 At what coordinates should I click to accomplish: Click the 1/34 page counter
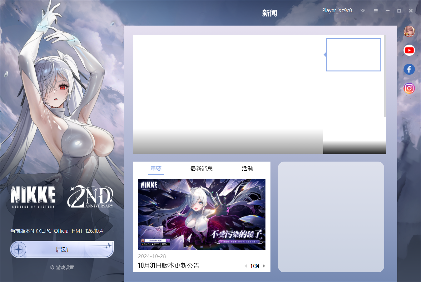[255, 266]
